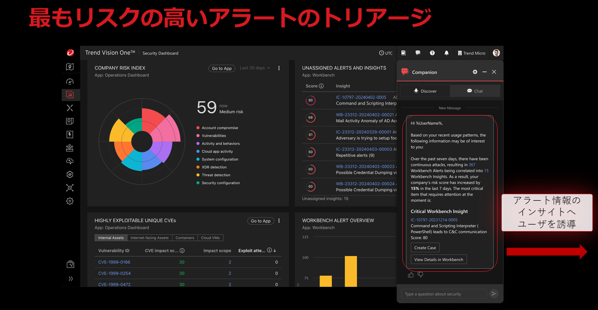Click the thumbs up feedback icon
Viewport: 598px width, 310px height.
[411, 275]
